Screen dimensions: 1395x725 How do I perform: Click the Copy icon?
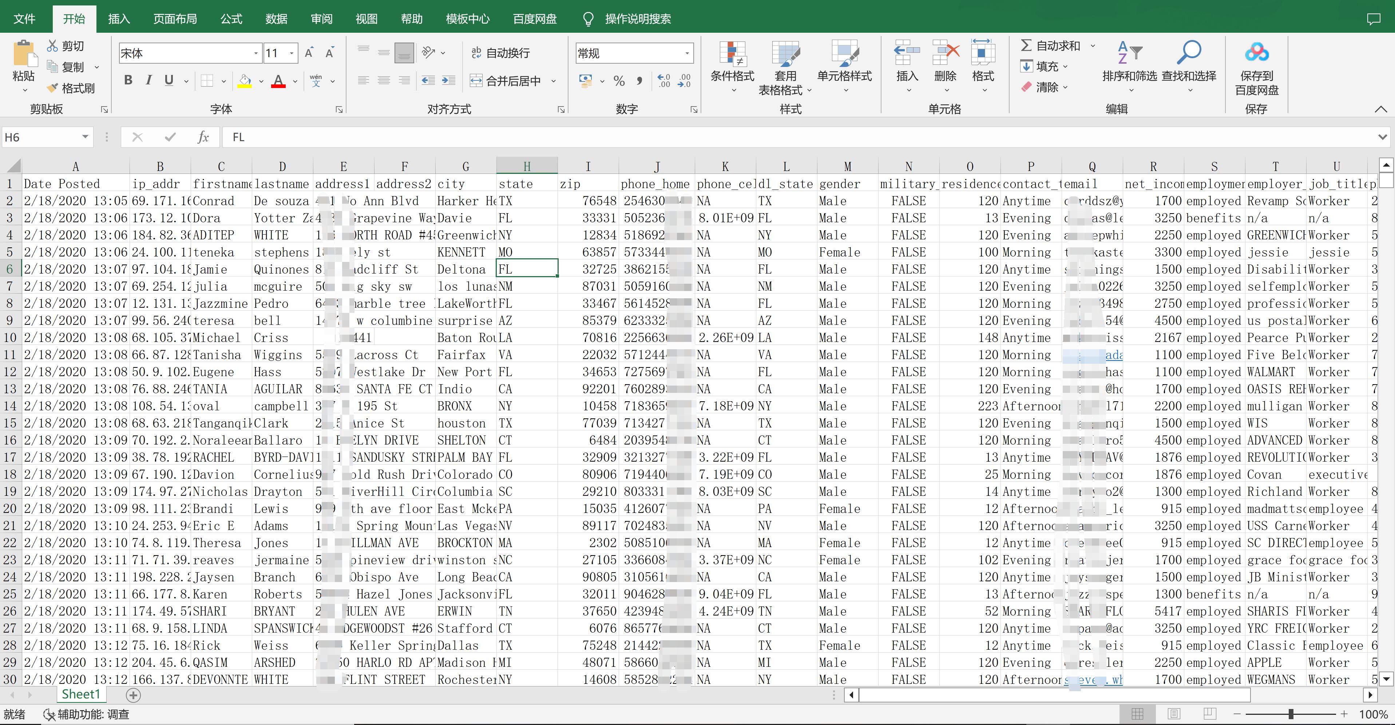tap(52, 67)
